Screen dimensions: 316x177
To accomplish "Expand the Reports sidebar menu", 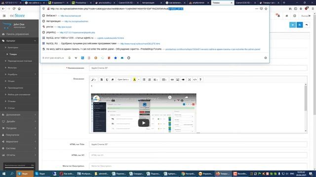I will 19,155.
